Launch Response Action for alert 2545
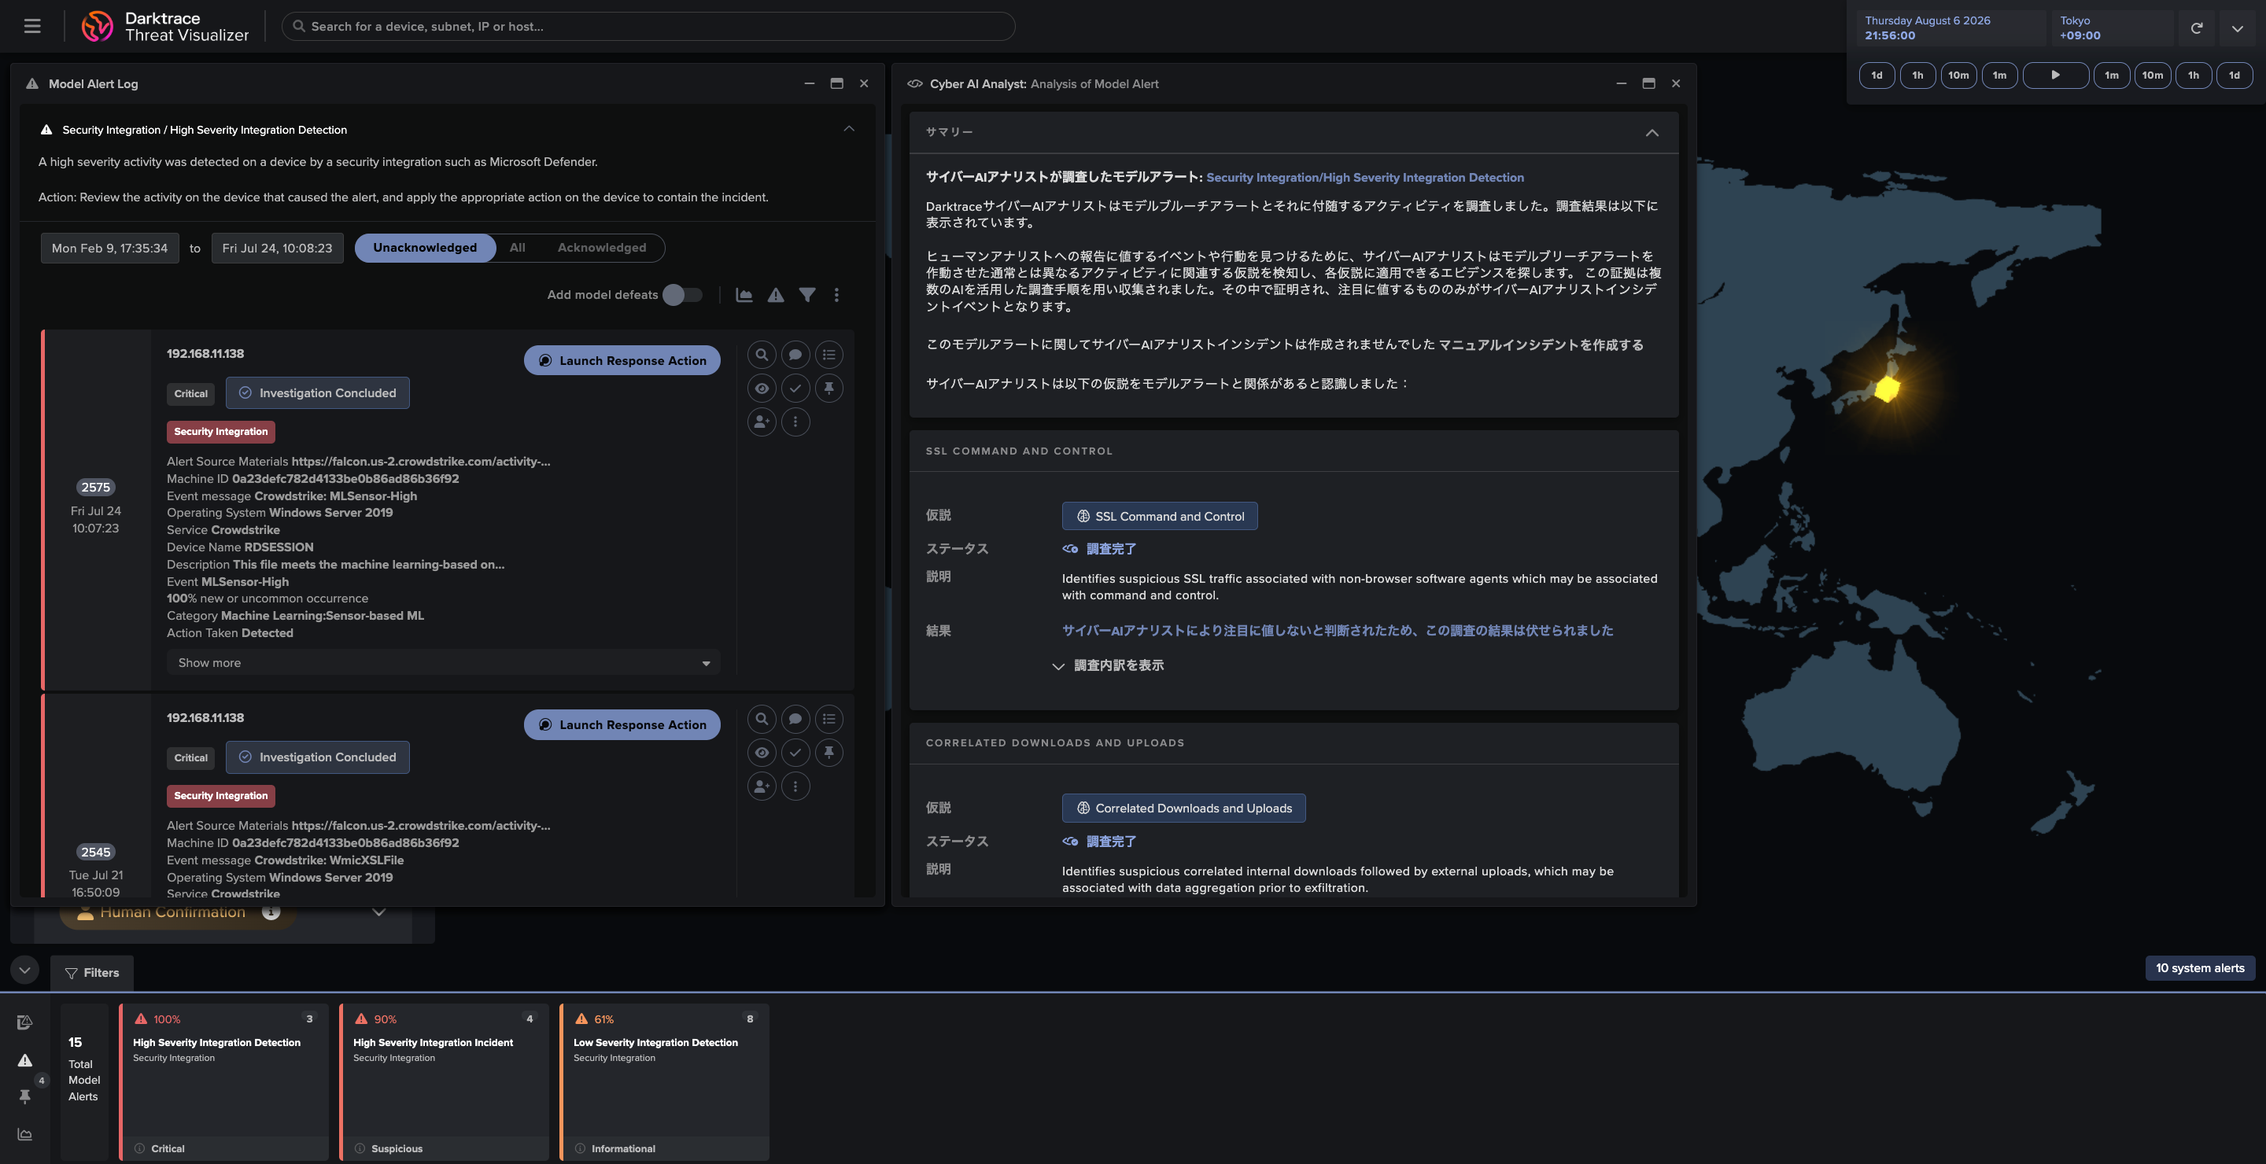This screenshot has height=1164, width=2266. [622, 724]
